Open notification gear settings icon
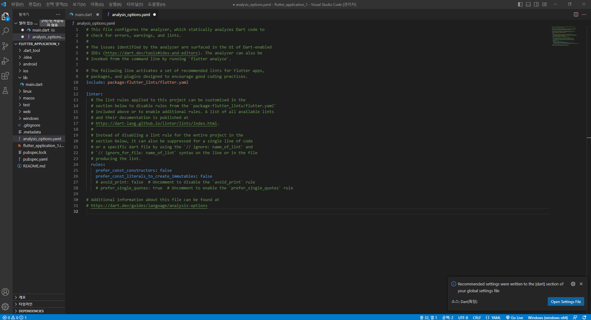Image resolution: width=591 pixels, height=320 pixels. (573, 284)
